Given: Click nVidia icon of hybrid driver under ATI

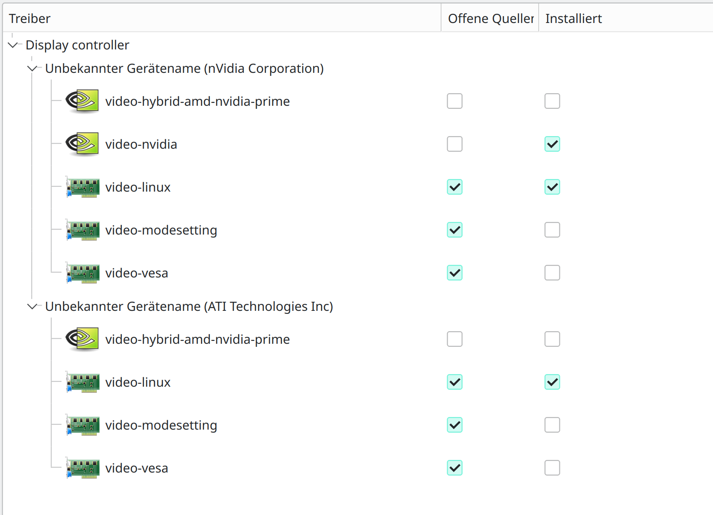Looking at the screenshot, I should pyautogui.click(x=82, y=339).
